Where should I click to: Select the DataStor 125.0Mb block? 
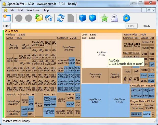[60, 112]
